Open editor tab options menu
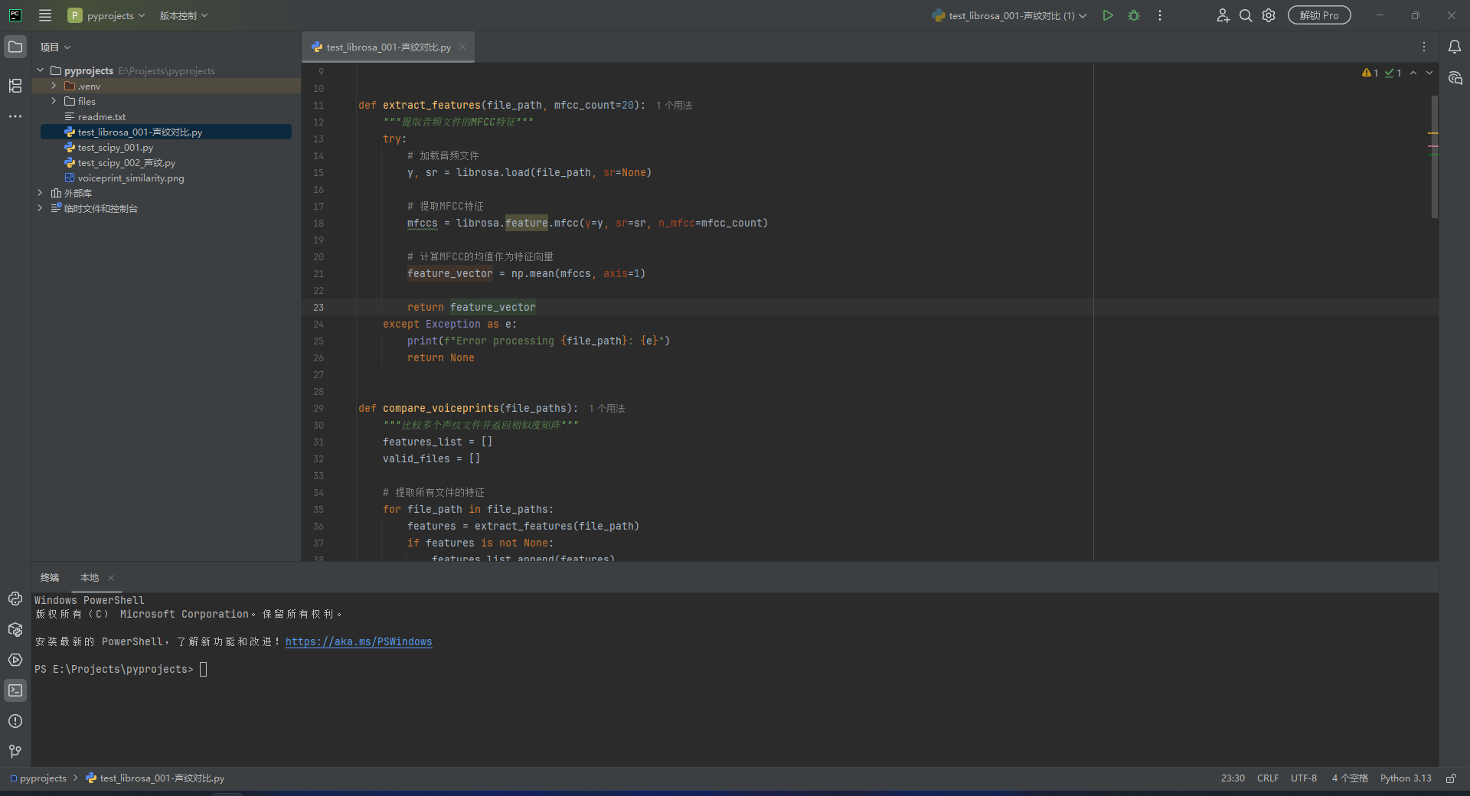The height and width of the screenshot is (796, 1470). pyautogui.click(x=1424, y=47)
